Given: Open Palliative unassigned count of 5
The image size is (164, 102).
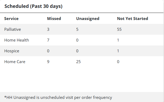Looking at the screenshot, I should point(77,29).
